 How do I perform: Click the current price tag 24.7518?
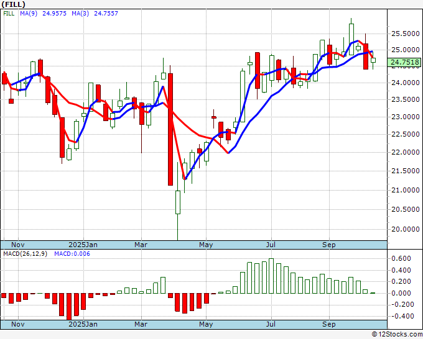tap(404, 62)
